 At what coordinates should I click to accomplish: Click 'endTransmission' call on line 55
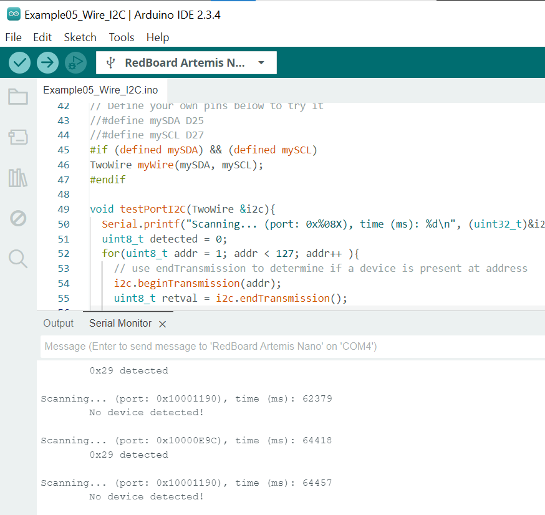tap(285, 299)
